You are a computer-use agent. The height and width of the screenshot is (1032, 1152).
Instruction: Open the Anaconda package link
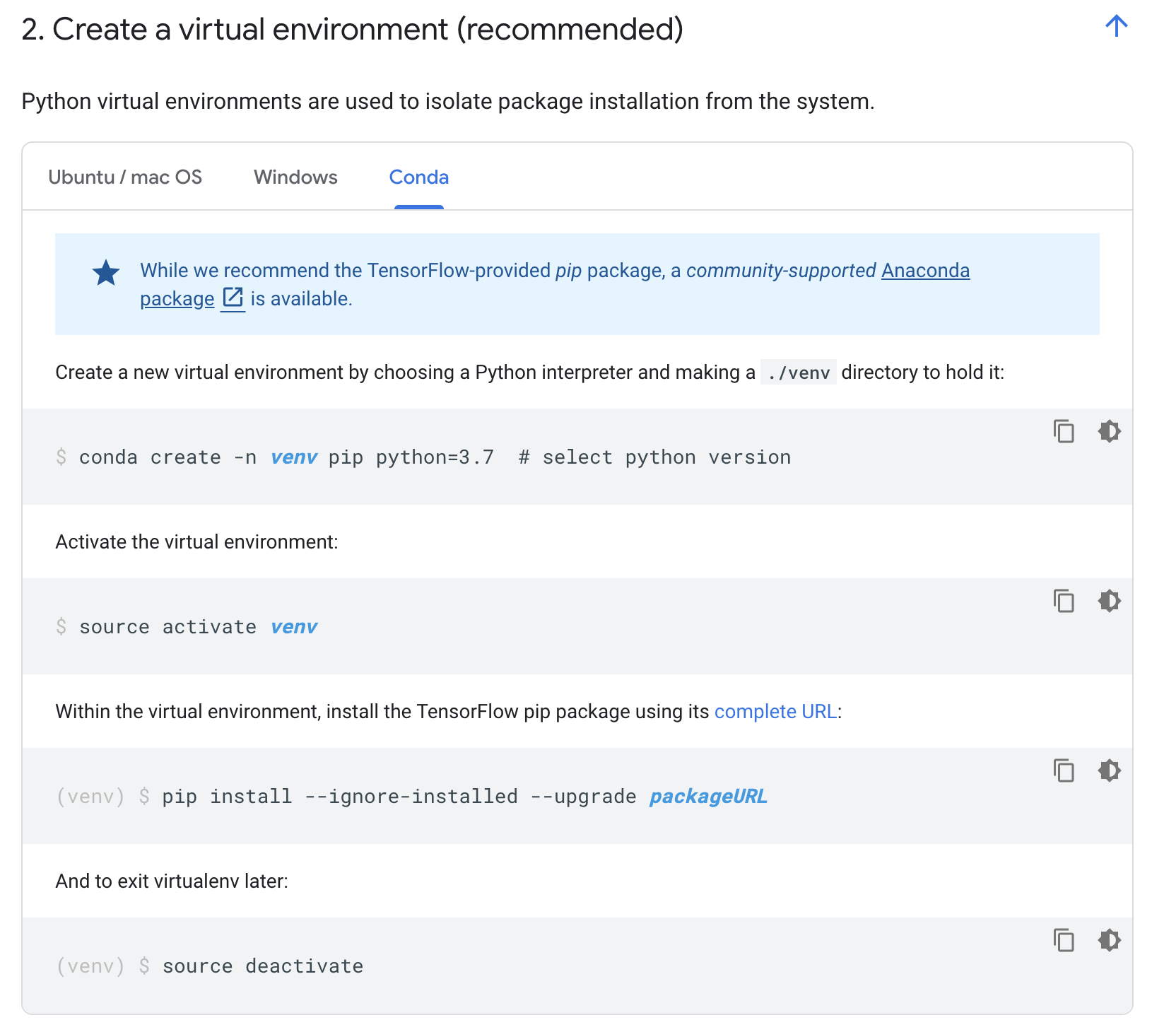pyautogui.click(x=924, y=271)
